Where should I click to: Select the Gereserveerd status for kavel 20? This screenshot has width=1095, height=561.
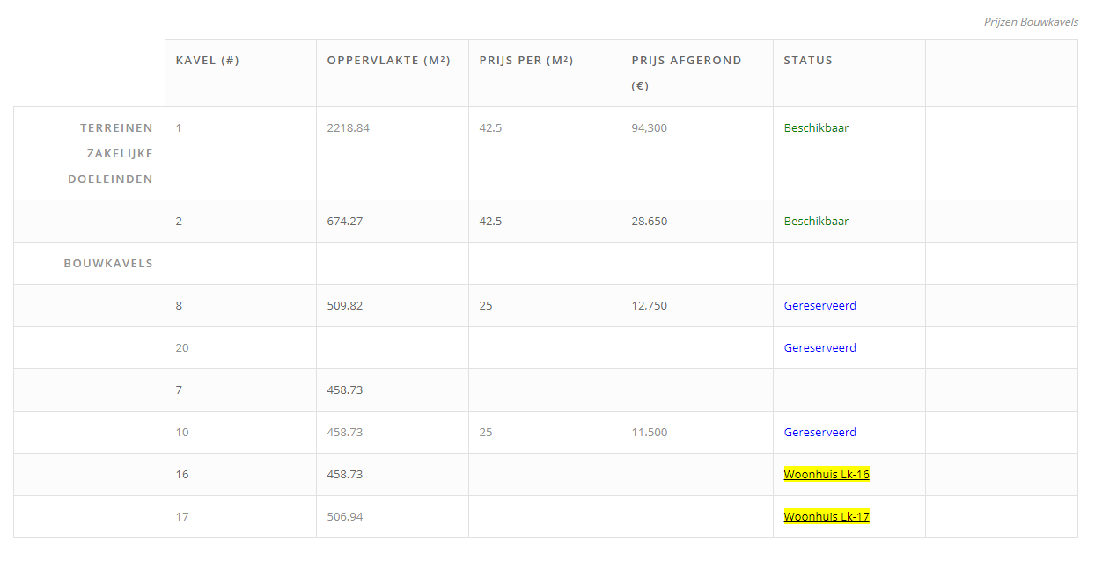pyautogui.click(x=819, y=348)
